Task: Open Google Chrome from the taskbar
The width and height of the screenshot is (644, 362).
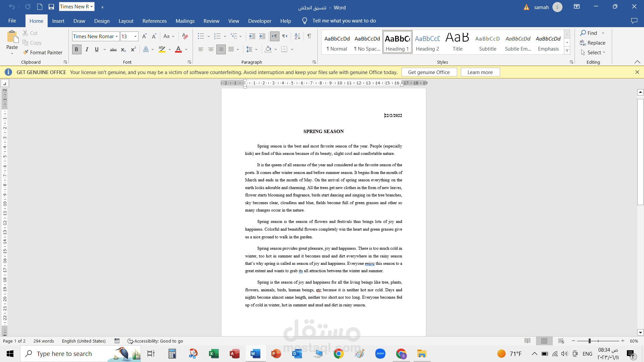Action: click(x=339, y=354)
